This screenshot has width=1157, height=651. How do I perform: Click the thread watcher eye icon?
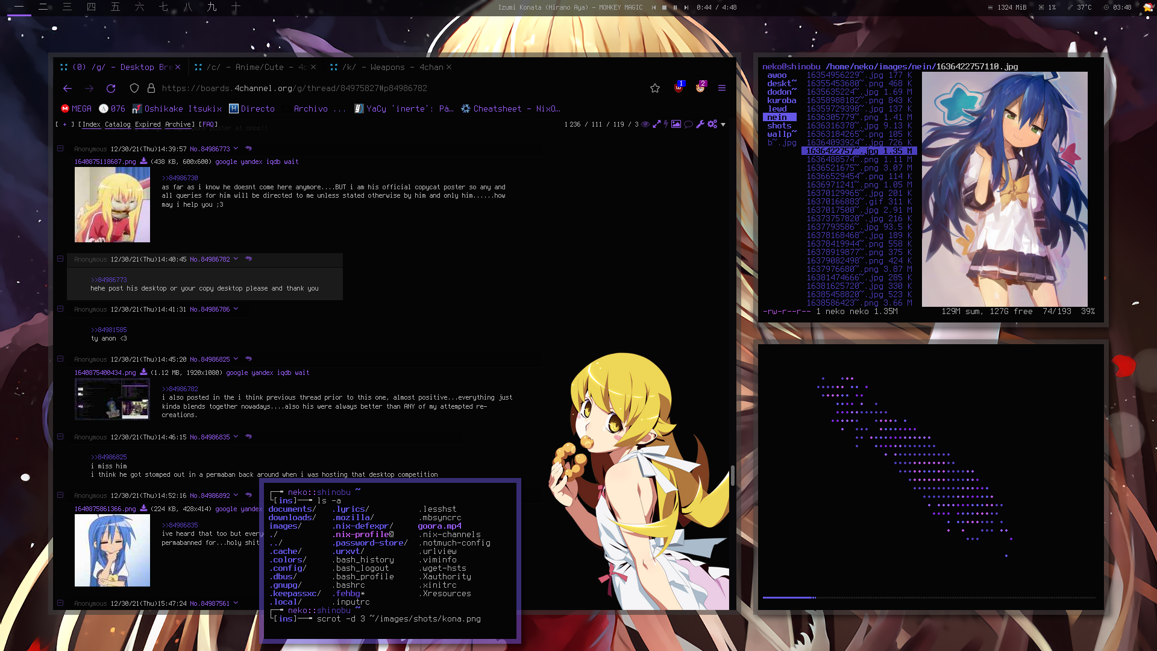point(645,124)
